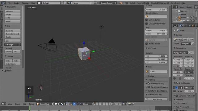Collapse the Operator panel
198x111 pixels.
click(2, 71)
